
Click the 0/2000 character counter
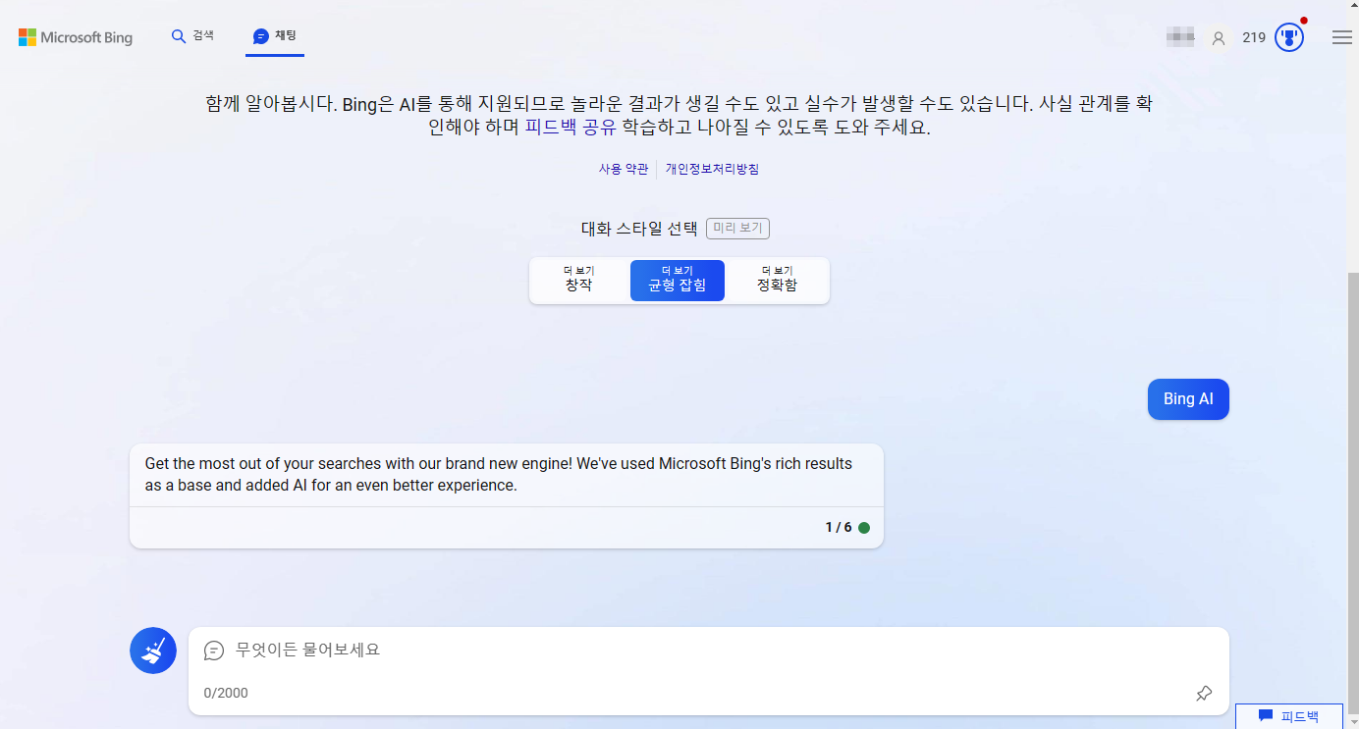click(226, 693)
